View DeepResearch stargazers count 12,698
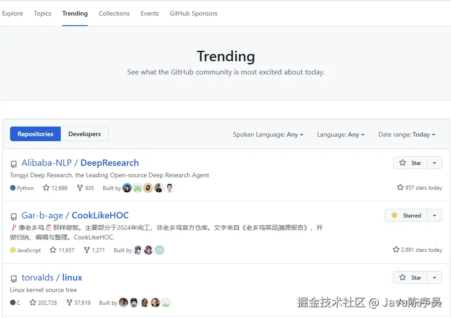The height and width of the screenshot is (318, 451). pos(55,188)
